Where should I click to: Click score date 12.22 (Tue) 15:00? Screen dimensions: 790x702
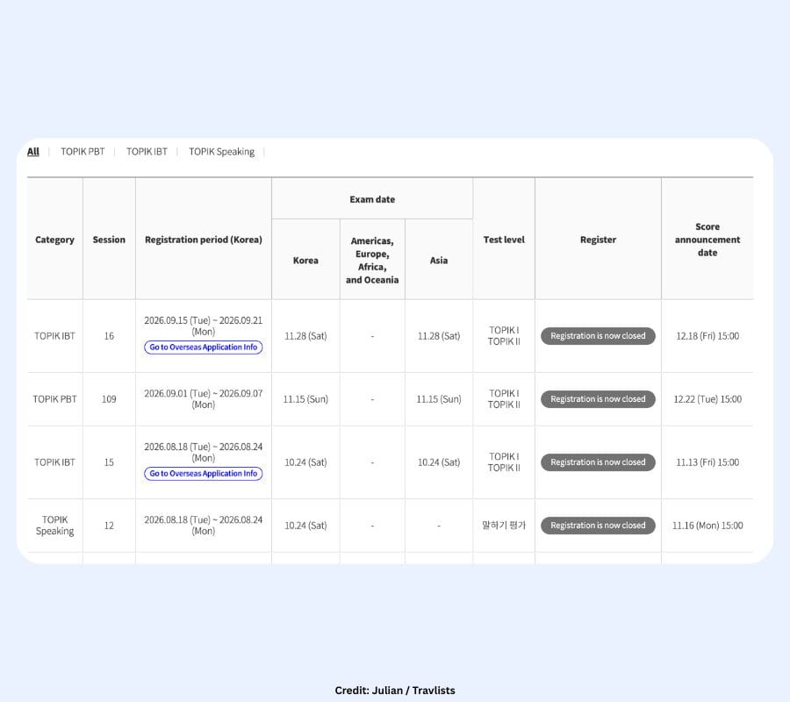coord(707,399)
